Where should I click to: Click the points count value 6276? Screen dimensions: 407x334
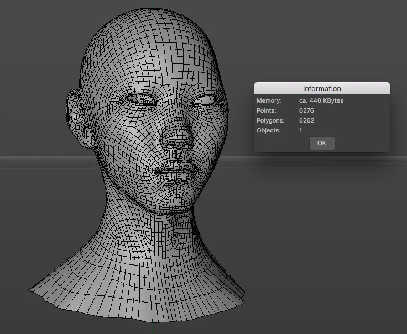point(307,110)
